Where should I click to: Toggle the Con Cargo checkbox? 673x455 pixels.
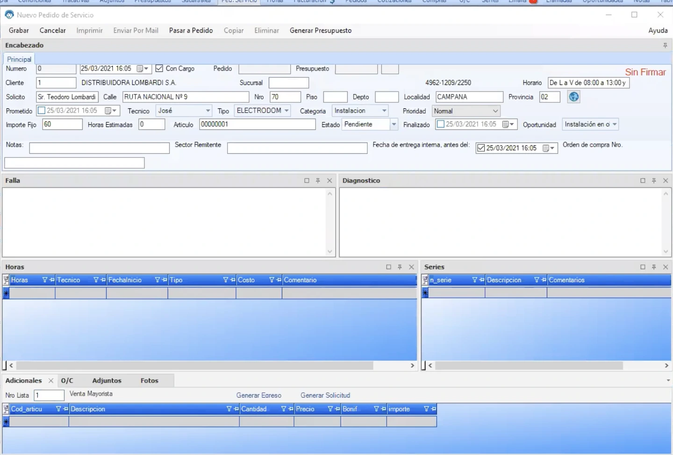click(x=159, y=69)
